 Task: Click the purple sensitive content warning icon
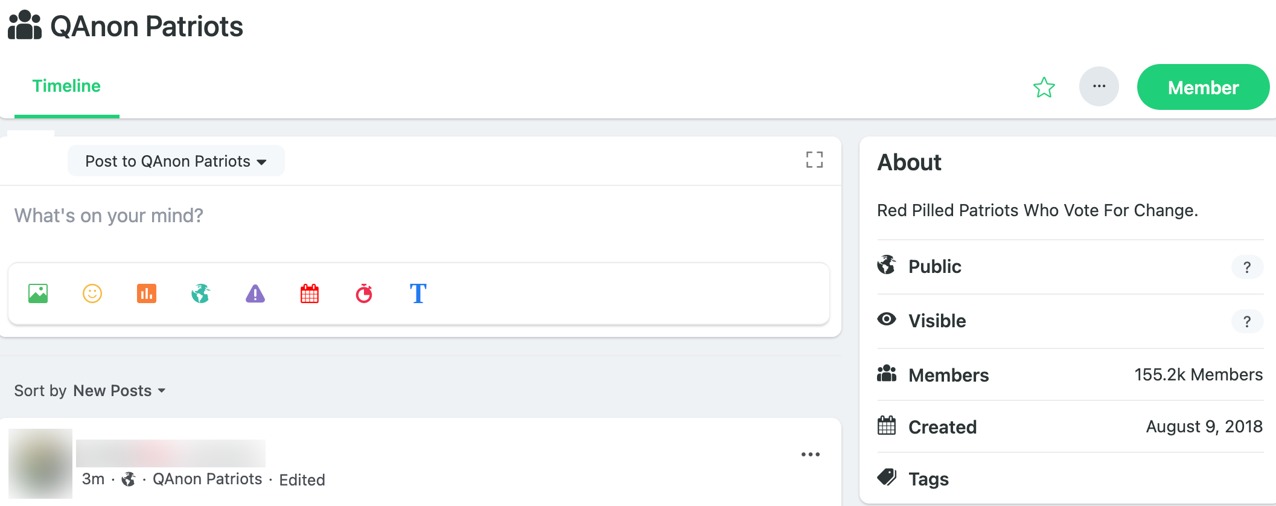tap(255, 293)
